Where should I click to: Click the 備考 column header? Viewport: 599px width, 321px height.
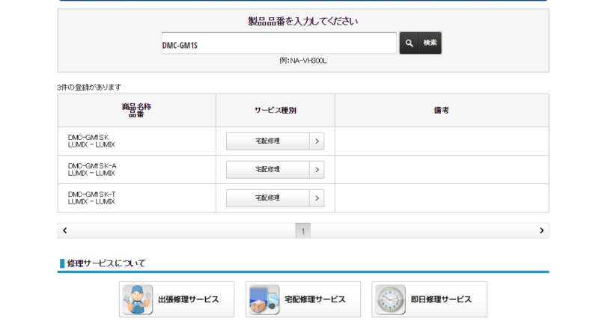[x=442, y=110]
